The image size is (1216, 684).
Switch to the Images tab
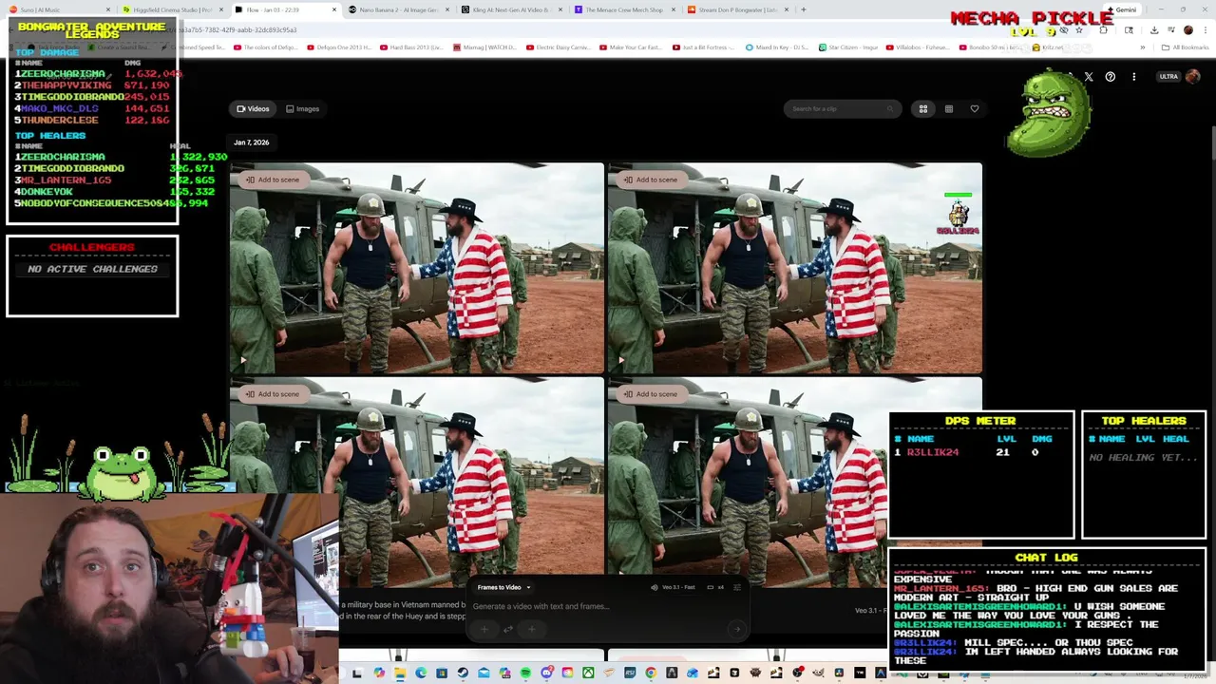point(303,108)
